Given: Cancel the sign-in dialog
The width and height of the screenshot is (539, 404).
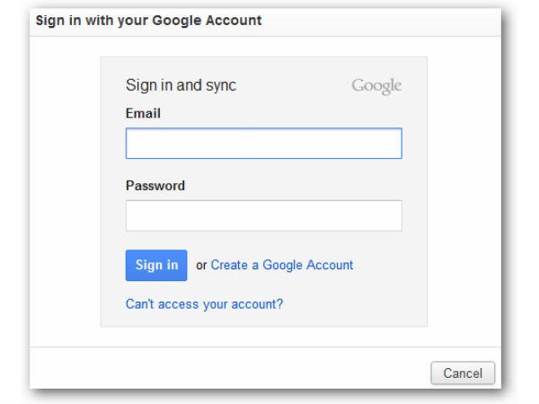Looking at the screenshot, I should pos(463,373).
